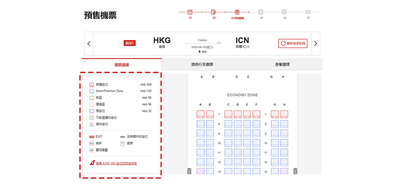Open A330-300 seat details link

coord(116,163)
